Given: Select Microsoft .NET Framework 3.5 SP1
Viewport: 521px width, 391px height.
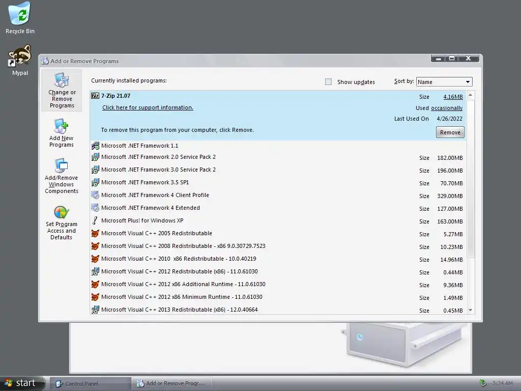Looking at the screenshot, I should 278,183.
